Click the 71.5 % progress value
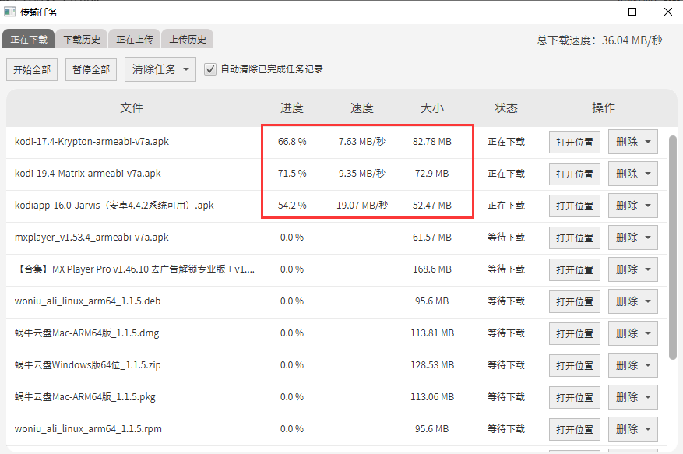 click(x=292, y=174)
